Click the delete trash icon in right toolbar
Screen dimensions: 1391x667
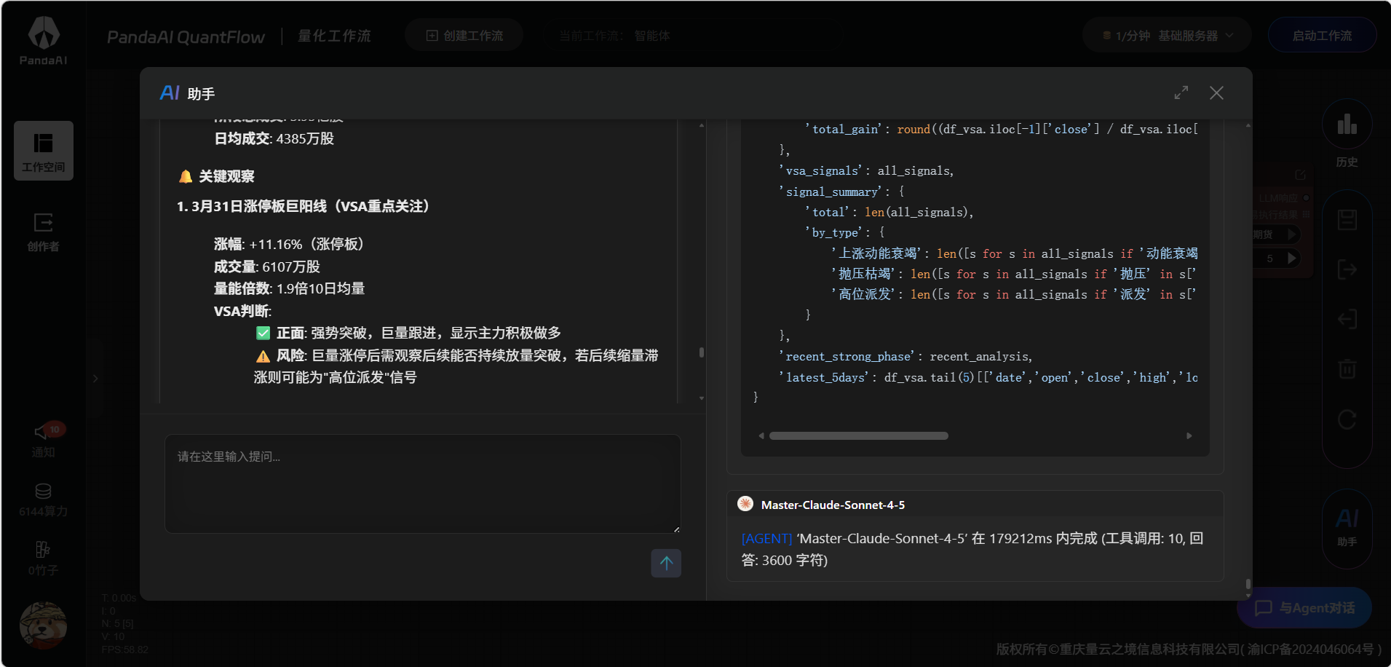point(1347,368)
